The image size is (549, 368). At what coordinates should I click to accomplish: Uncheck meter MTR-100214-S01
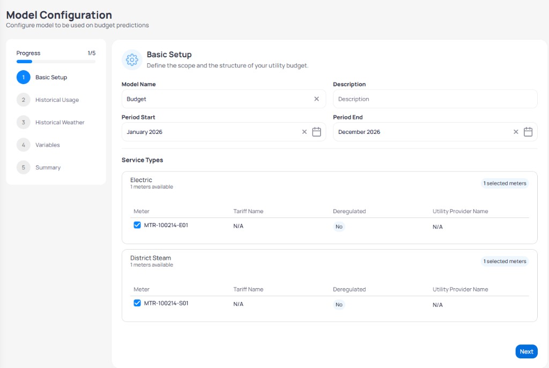pyautogui.click(x=137, y=303)
